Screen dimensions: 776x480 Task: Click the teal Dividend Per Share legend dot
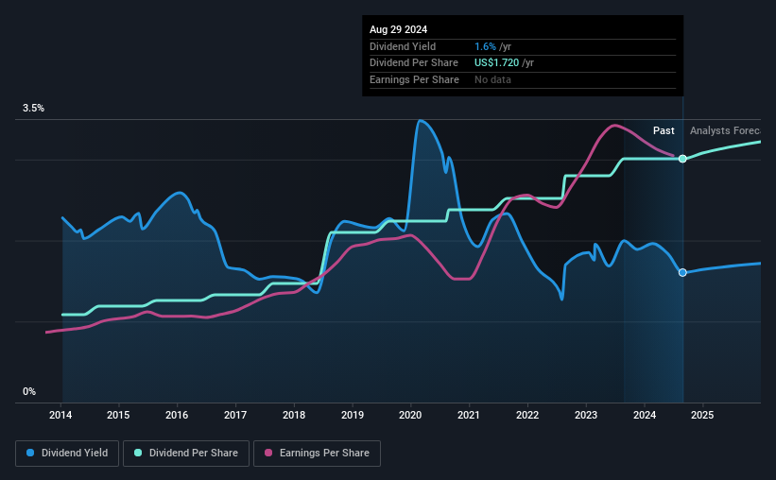click(x=138, y=453)
